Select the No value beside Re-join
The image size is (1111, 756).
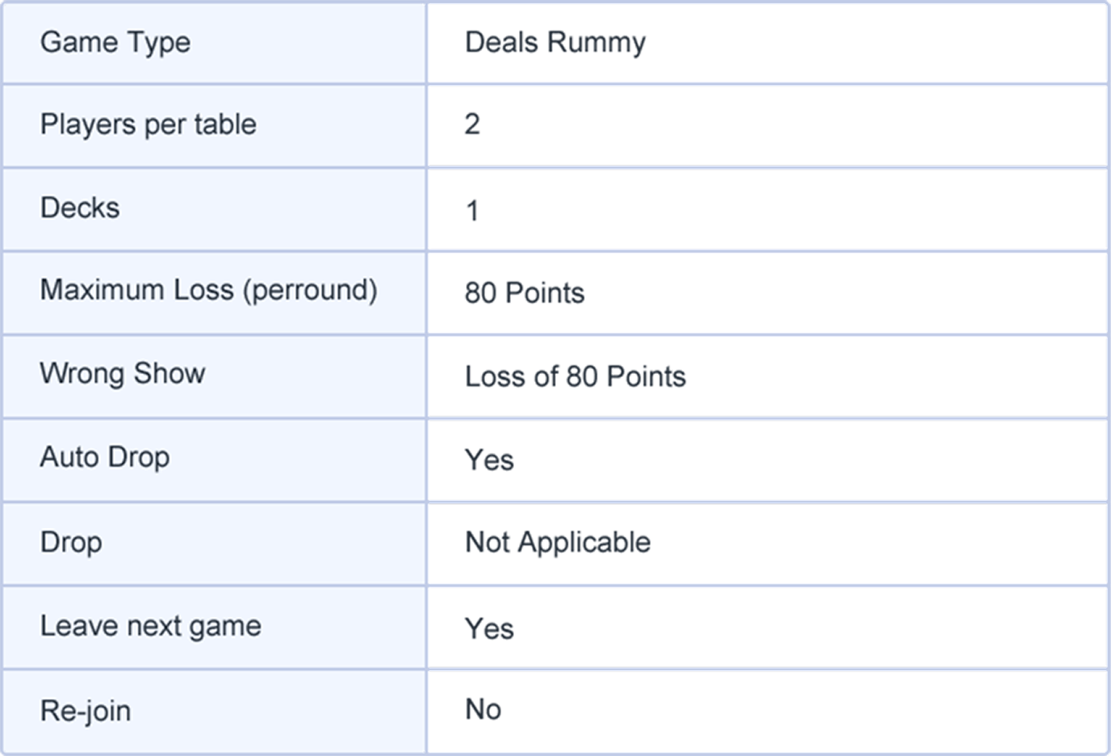[x=483, y=709]
